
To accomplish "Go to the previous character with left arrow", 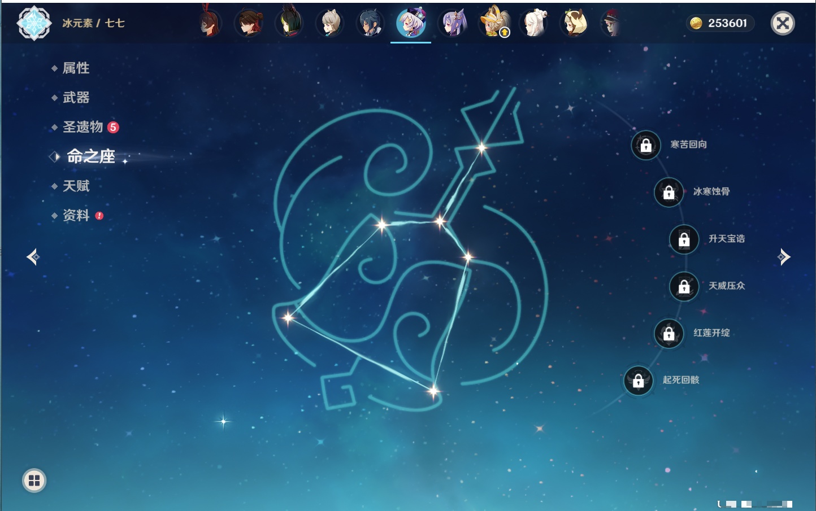I will click(x=33, y=257).
